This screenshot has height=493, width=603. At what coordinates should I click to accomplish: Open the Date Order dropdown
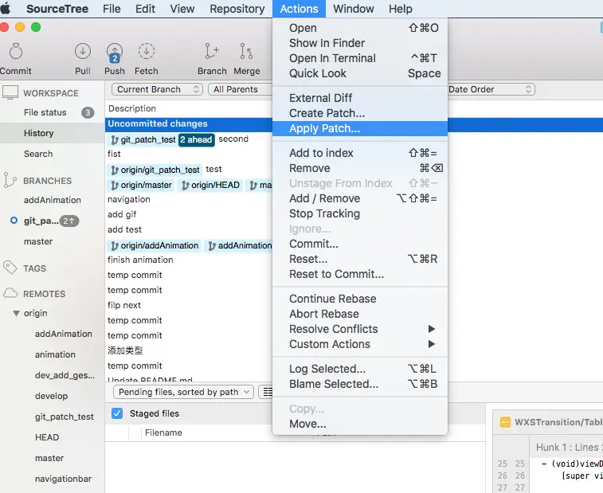pyautogui.click(x=491, y=89)
